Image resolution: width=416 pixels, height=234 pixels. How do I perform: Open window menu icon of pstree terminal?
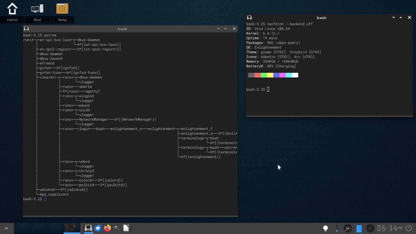26,29
